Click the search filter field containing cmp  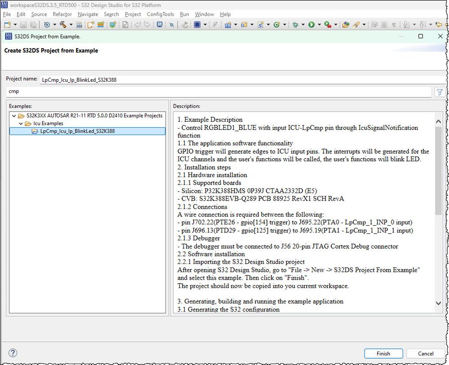coord(219,92)
